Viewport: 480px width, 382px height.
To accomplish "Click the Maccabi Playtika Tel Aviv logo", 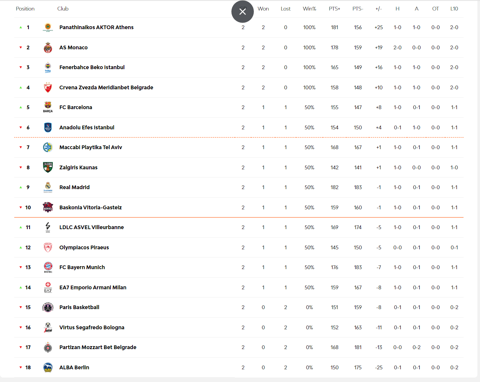I will pyautogui.click(x=48, y=147).
